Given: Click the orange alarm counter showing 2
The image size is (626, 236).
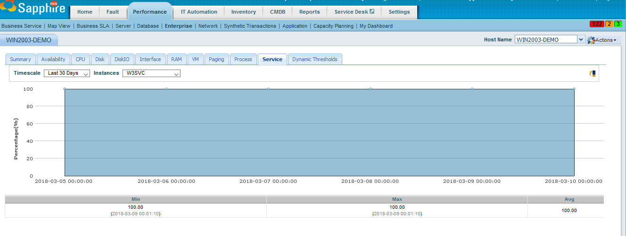Looking at the screenshot, I should coord(610,24).
